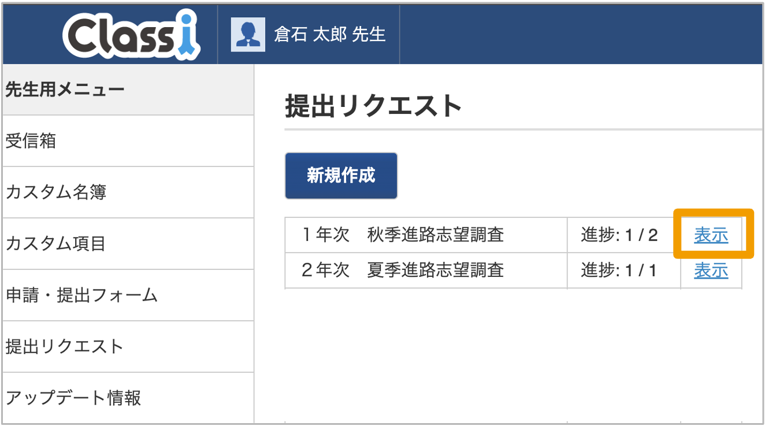Open カスタム項目 in sidebar

pos(55,244)
